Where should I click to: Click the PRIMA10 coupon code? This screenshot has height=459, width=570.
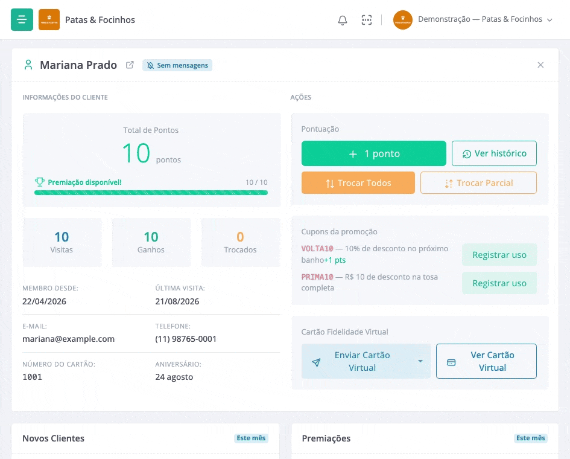click(317, 277)
